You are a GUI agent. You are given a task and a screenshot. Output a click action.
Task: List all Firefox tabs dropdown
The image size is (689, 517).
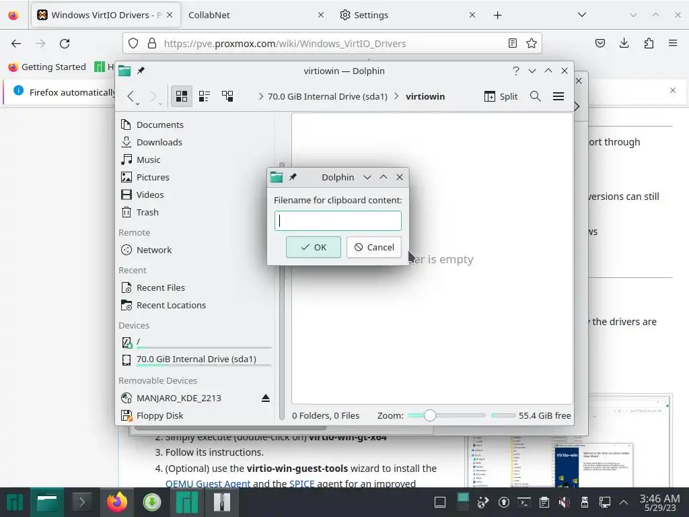(x=582, y=15)
